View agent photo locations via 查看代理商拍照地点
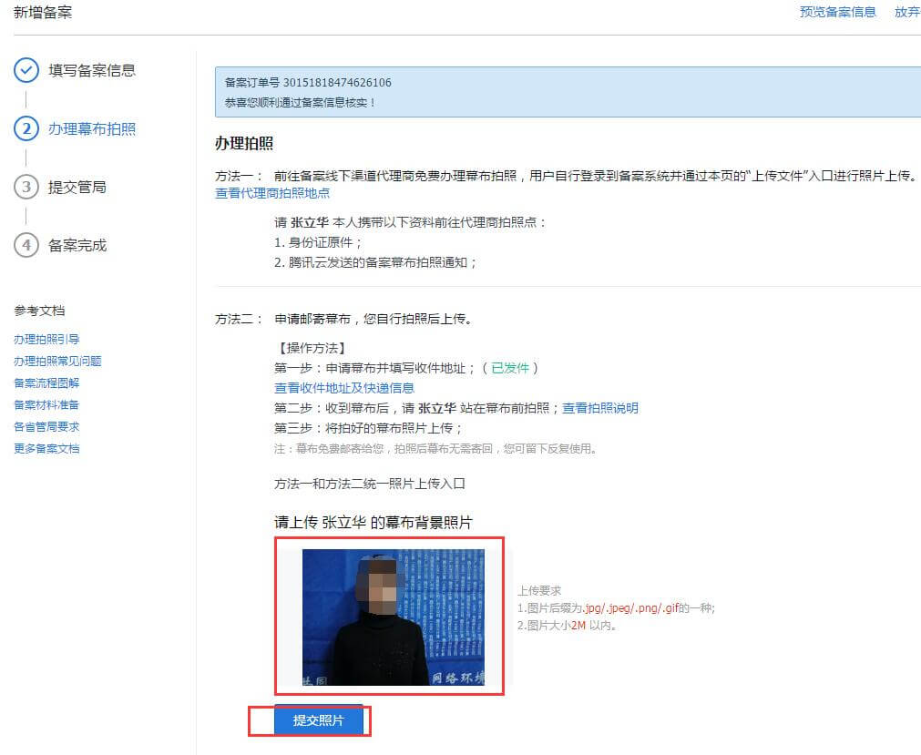921x755 pixels. [272, 193]
